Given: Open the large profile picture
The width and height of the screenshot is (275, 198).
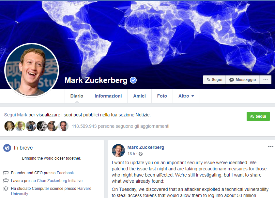Looking at the screenshot, I should click(x=32, y=70).
